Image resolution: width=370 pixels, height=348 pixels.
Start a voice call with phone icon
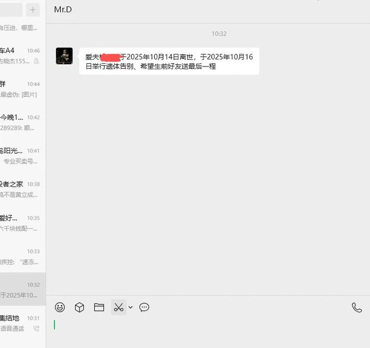tap(357, 308)
